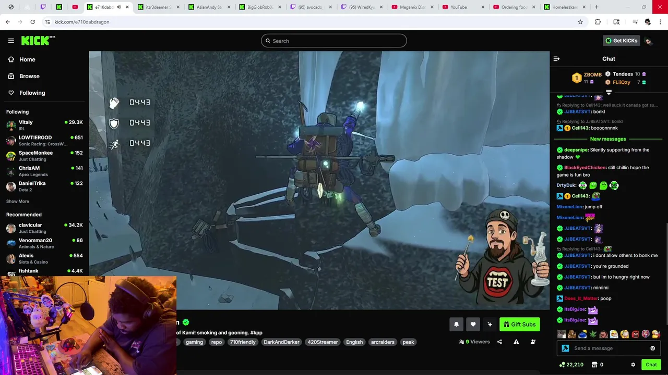
Task: Open the channel points shop icon
Action: (594, 365)
